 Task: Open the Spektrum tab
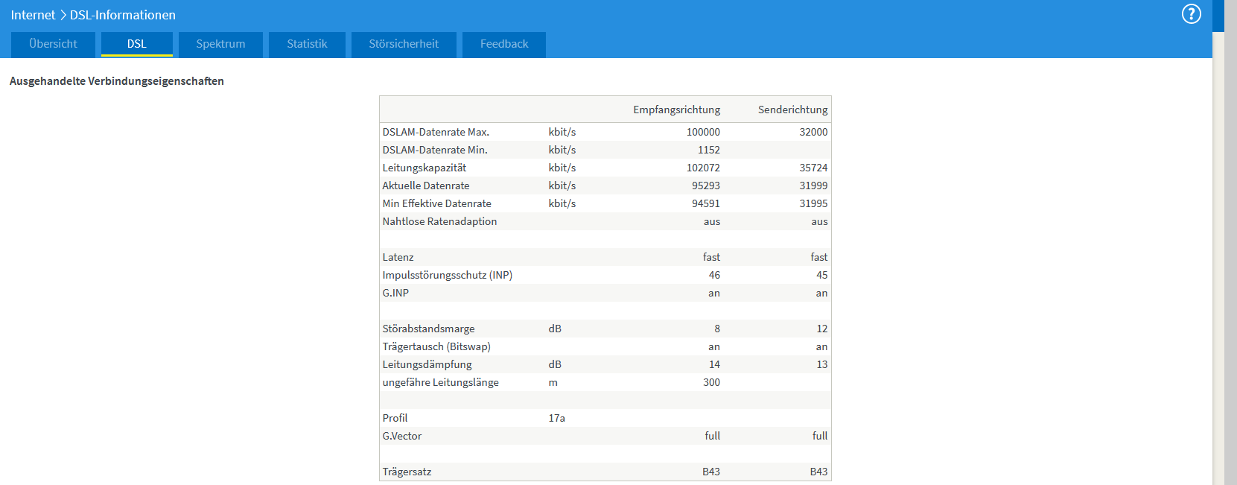(x=220, y=44)
